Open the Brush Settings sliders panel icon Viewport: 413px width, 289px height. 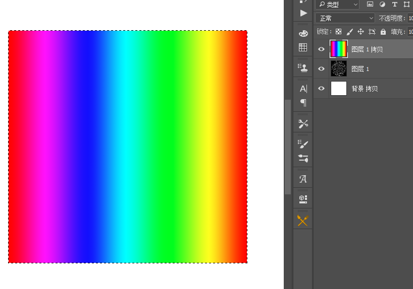pyautogui.click(x=303, y=159)
